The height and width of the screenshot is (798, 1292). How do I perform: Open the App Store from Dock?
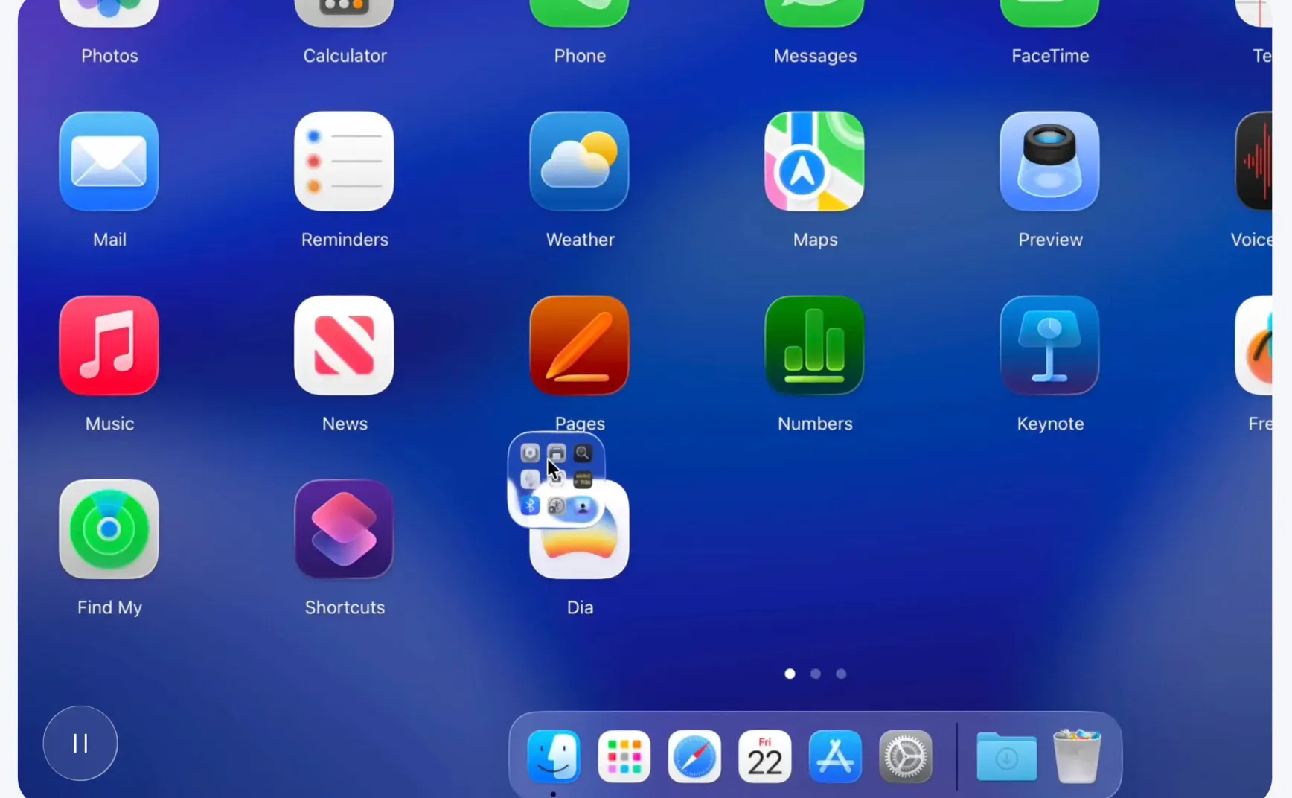coord(835,756)
